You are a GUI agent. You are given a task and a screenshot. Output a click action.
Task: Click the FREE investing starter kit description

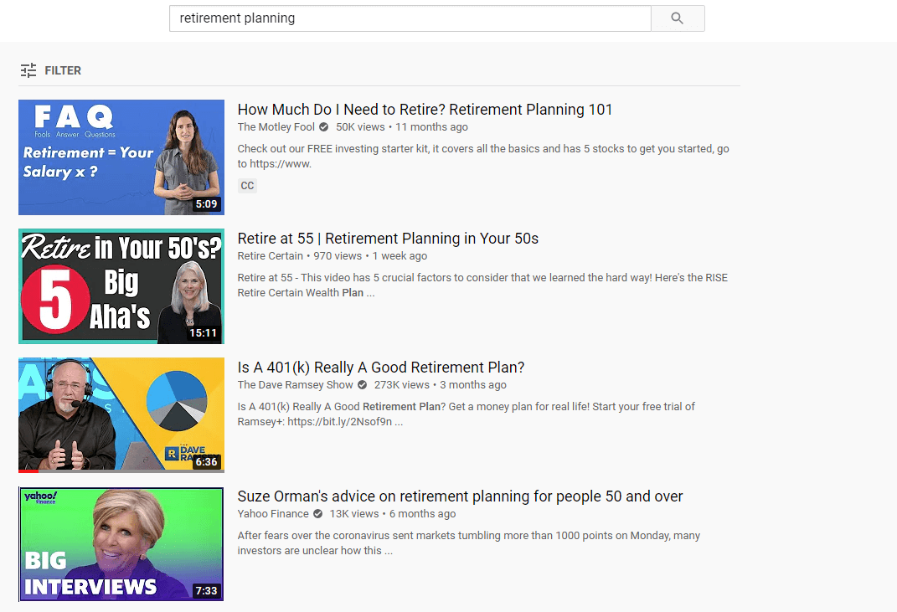coord(483,157)
